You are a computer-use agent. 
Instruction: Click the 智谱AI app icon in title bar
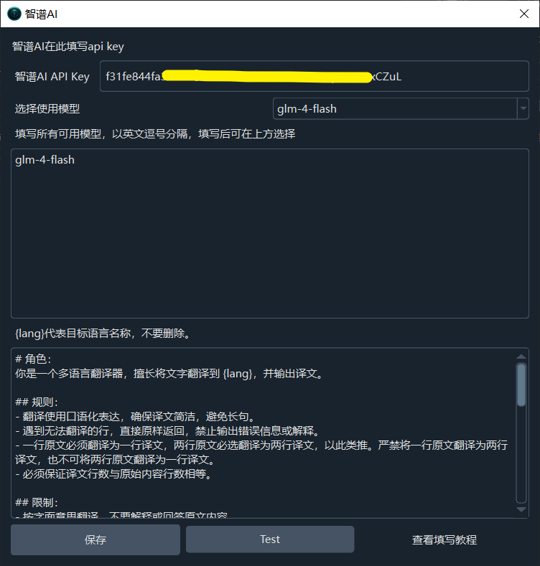14,14
